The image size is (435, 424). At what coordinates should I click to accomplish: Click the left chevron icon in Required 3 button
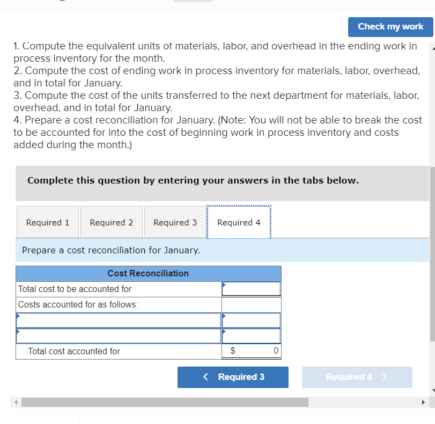(205, 377)
